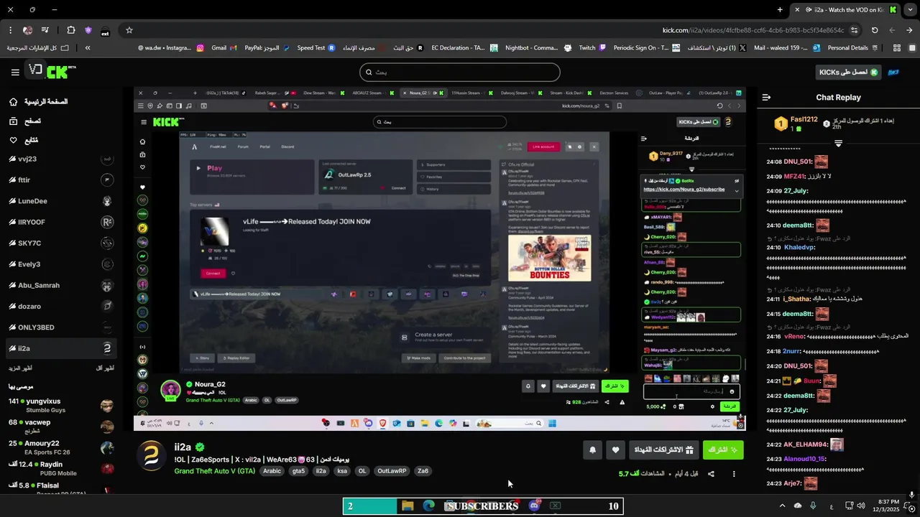This screenshot has width=920, height=517.
Task: Open browser three-dot menu
Action: pos(10,30)
